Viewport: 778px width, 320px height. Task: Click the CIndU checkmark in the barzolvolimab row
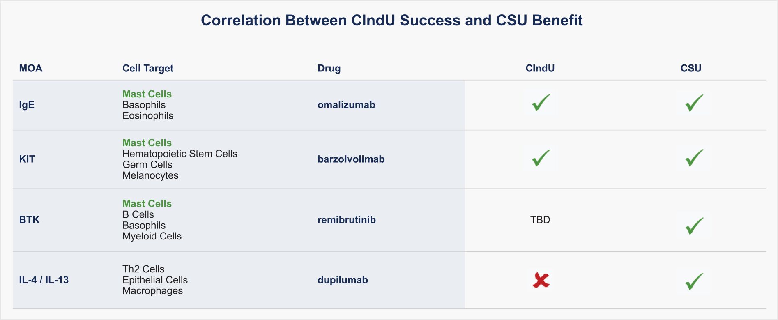[x=541, y=158]
